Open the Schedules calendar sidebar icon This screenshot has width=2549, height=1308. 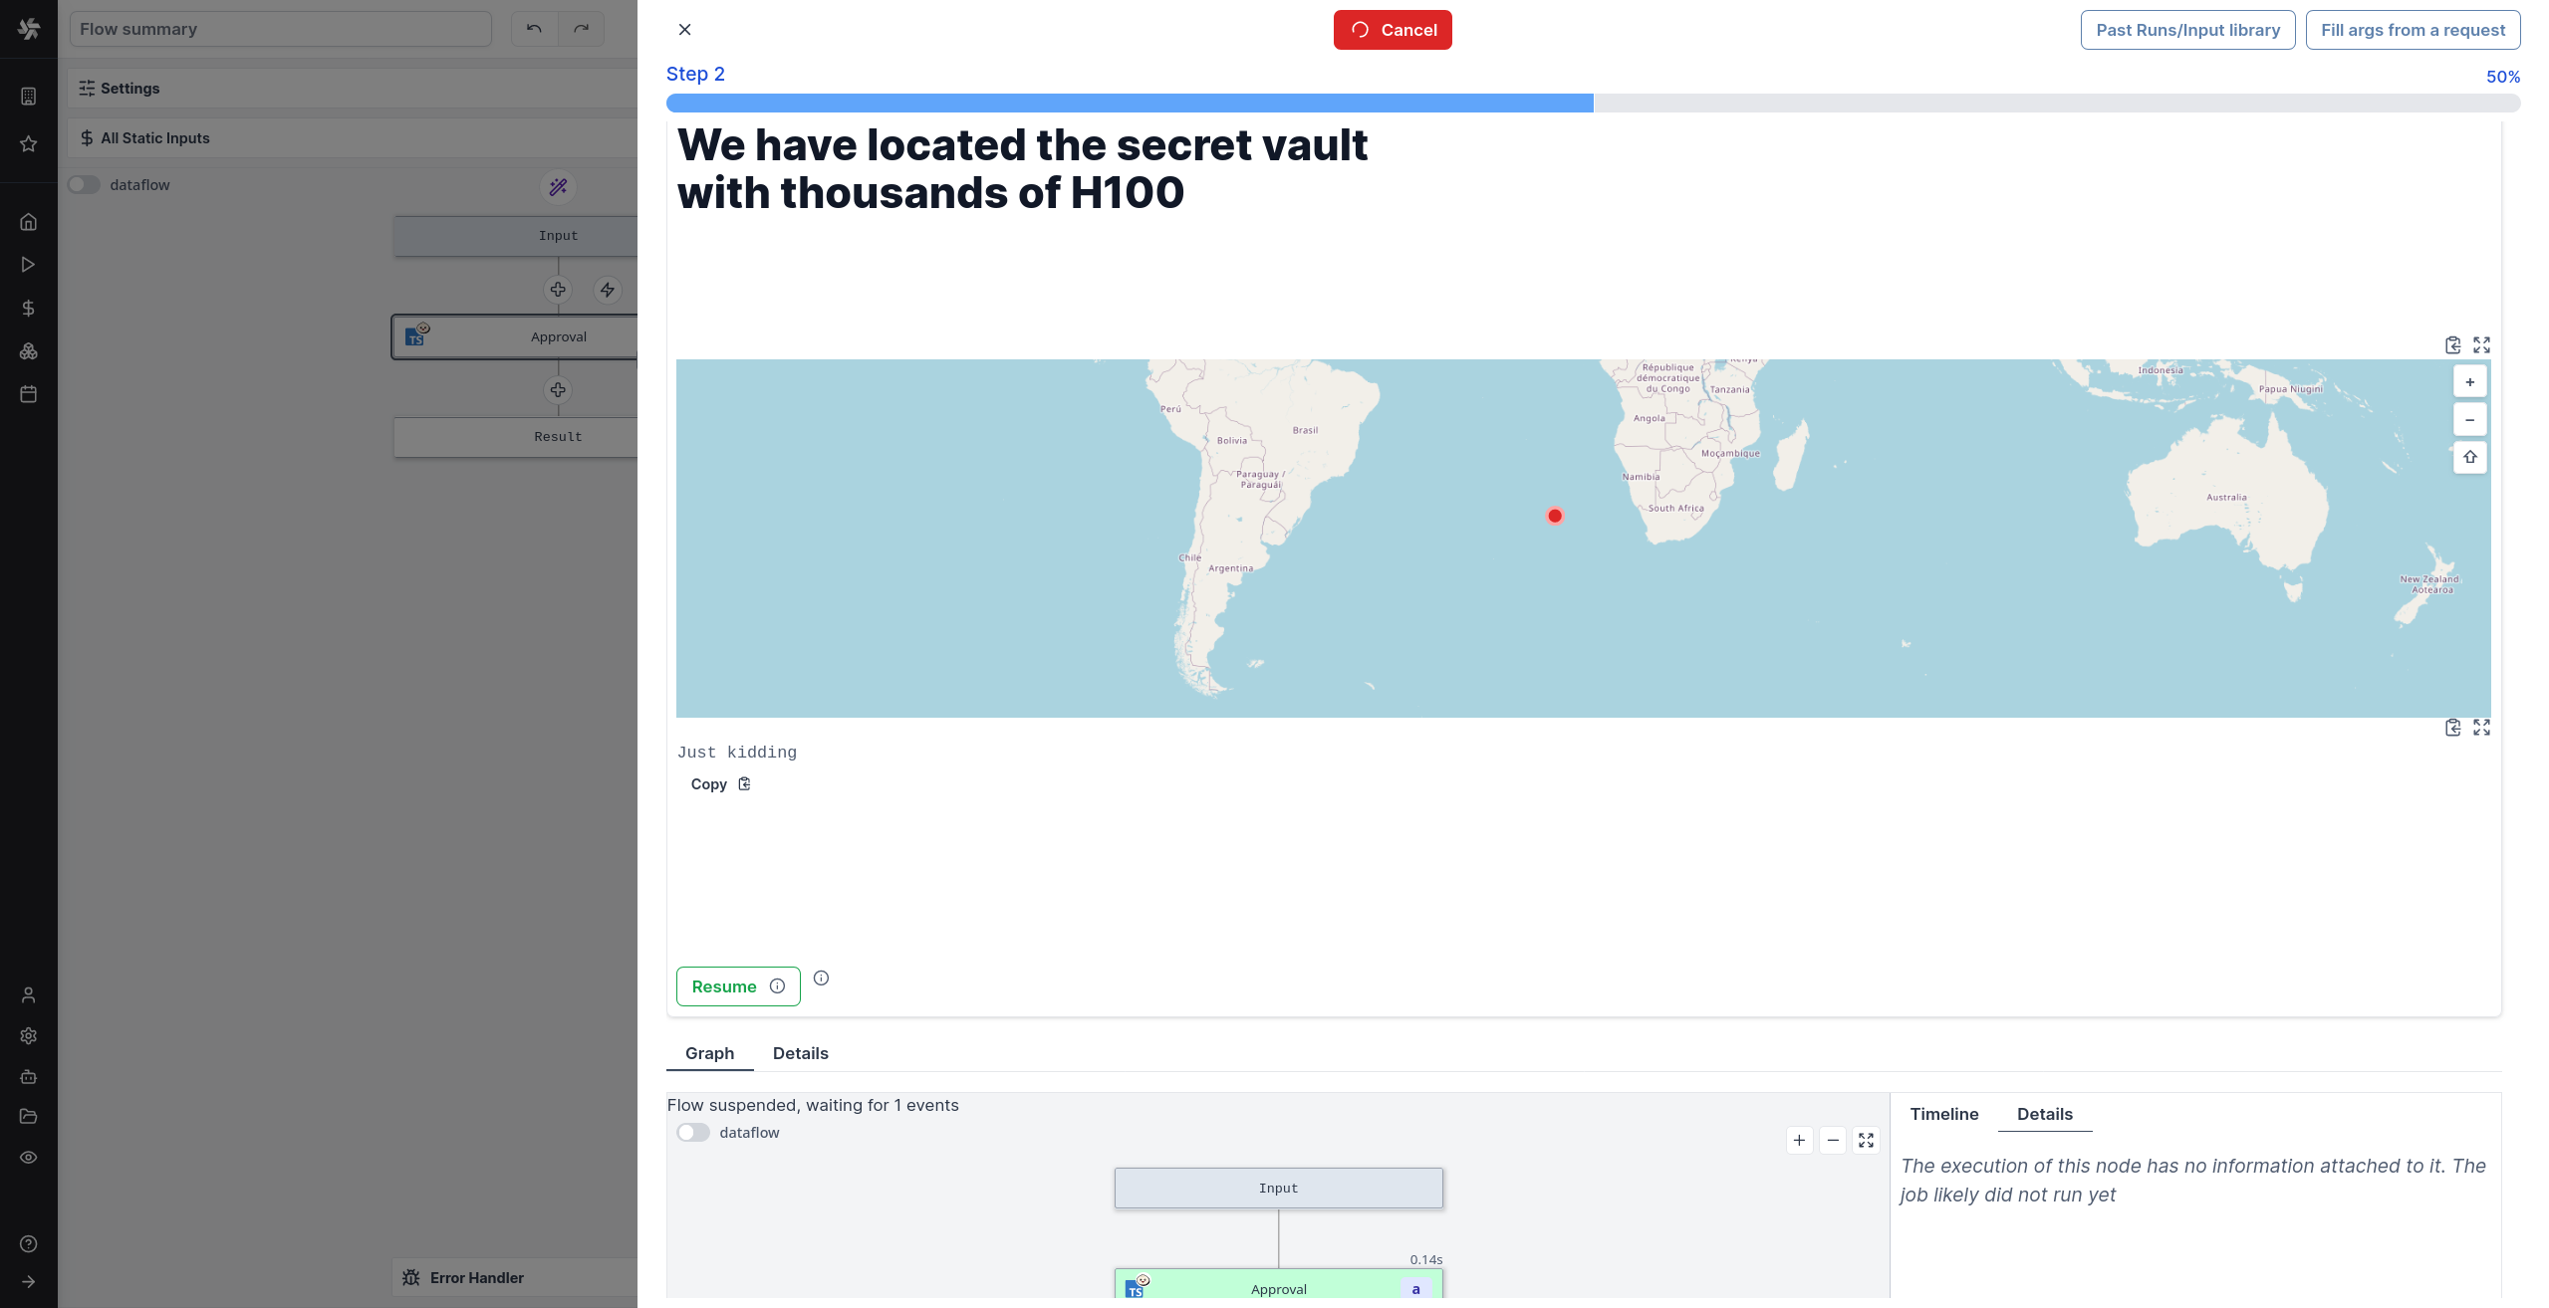28,394
